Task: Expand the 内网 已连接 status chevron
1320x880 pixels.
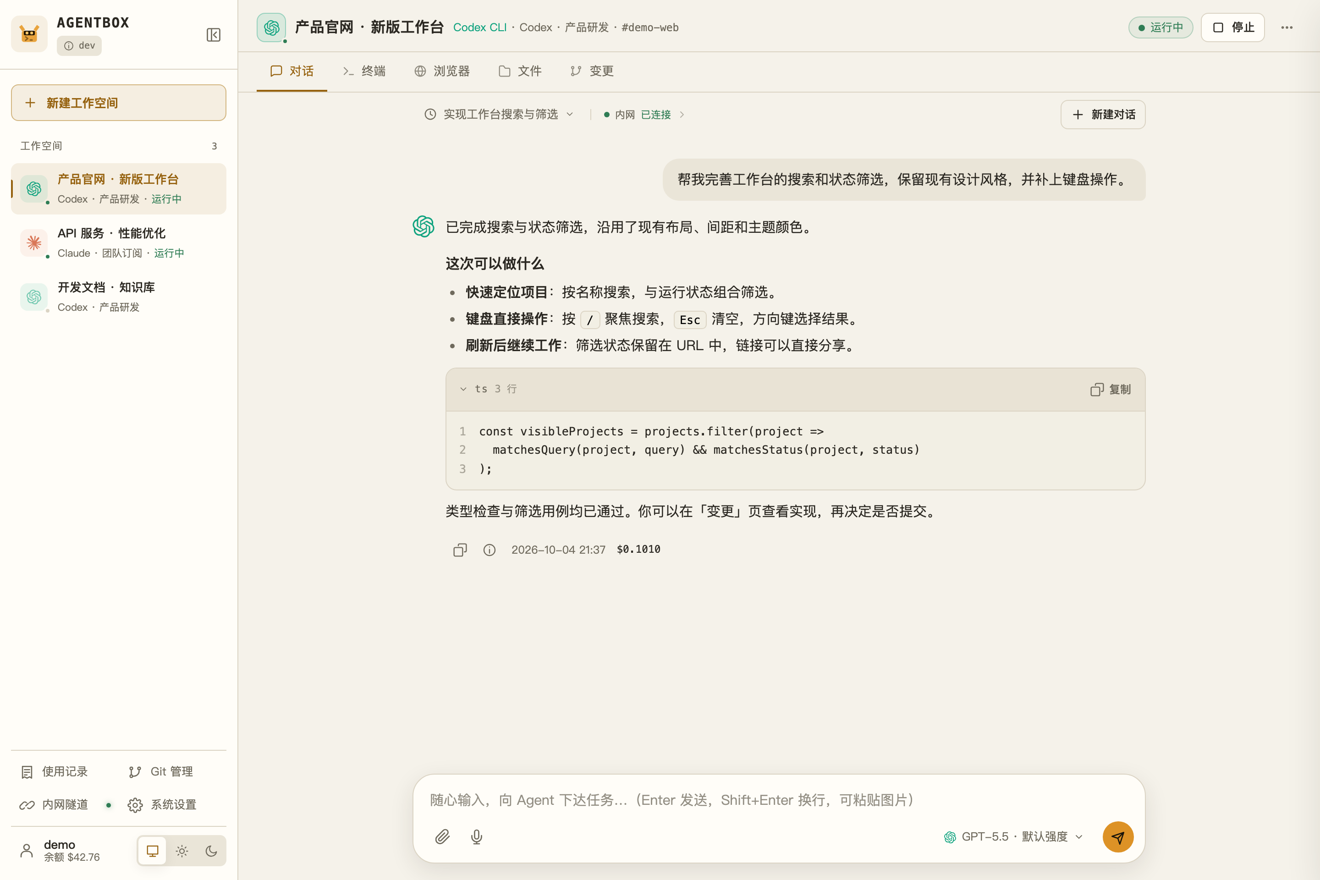Action: tap(682, 115)
